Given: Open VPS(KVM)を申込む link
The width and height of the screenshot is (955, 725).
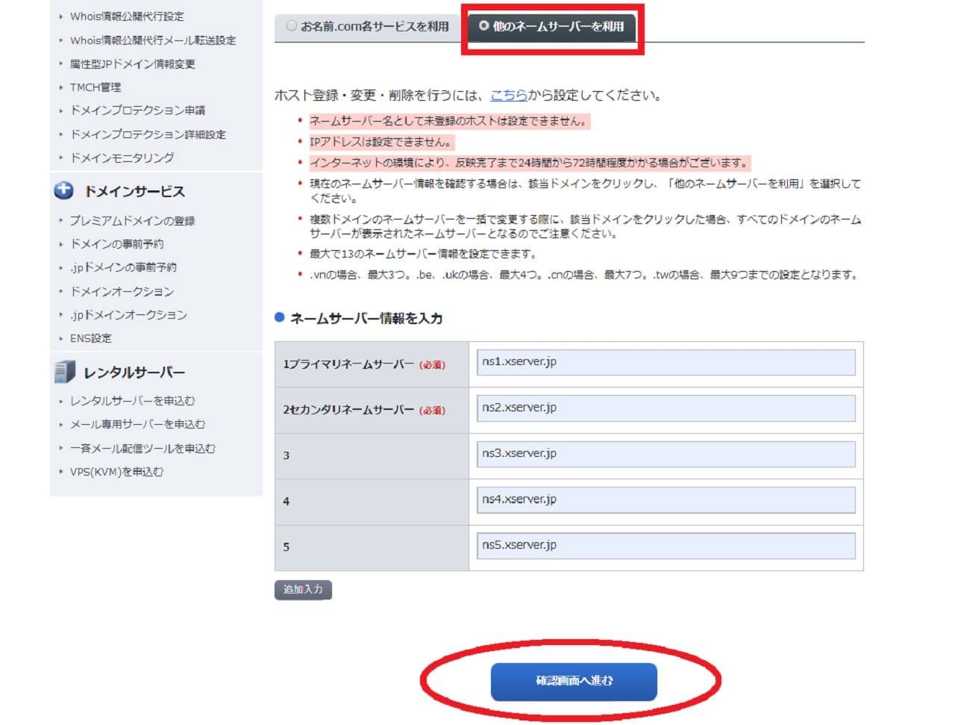Looking at the screenshot, I should coord(116,472).
